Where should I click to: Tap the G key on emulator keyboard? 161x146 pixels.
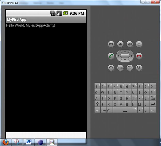coord(122,98)
